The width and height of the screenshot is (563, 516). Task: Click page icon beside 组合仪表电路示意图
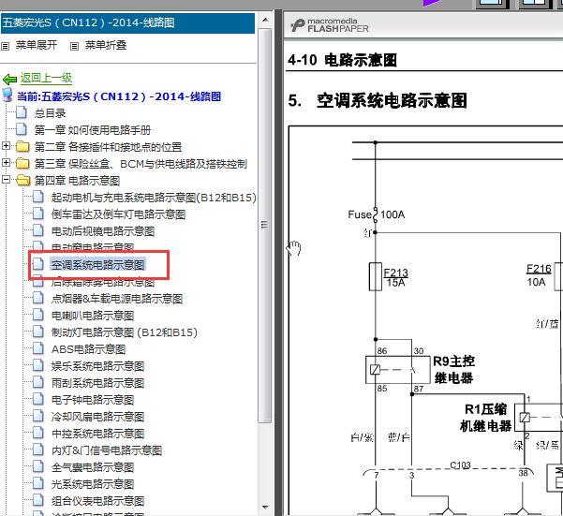(38, 501)
